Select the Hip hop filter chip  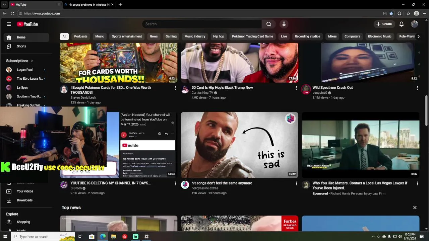point(219,36)
